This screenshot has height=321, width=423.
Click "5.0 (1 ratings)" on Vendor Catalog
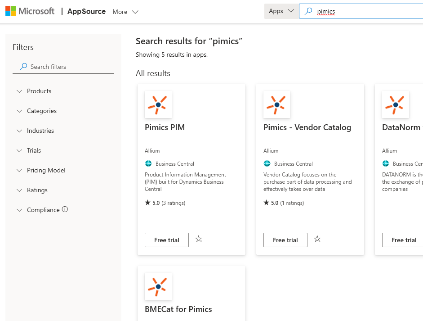coord(288,203)
